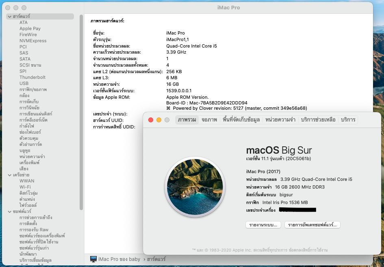Select PCI in the sidebar
Image resolution: width=384 pixels, height=267 pixels.
tap(23, 47)
